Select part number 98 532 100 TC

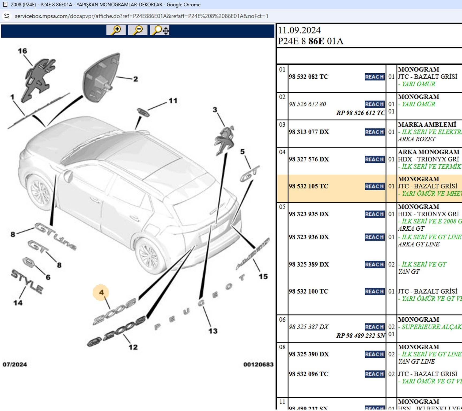[308, 291]
